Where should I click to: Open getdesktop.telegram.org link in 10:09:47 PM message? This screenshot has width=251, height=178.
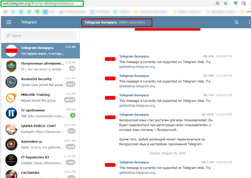(137, 67)
